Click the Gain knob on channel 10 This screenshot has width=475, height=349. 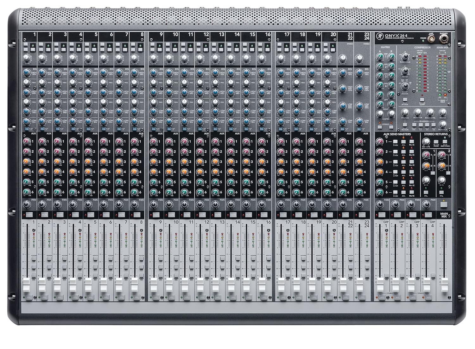click(x=169, y=58)
